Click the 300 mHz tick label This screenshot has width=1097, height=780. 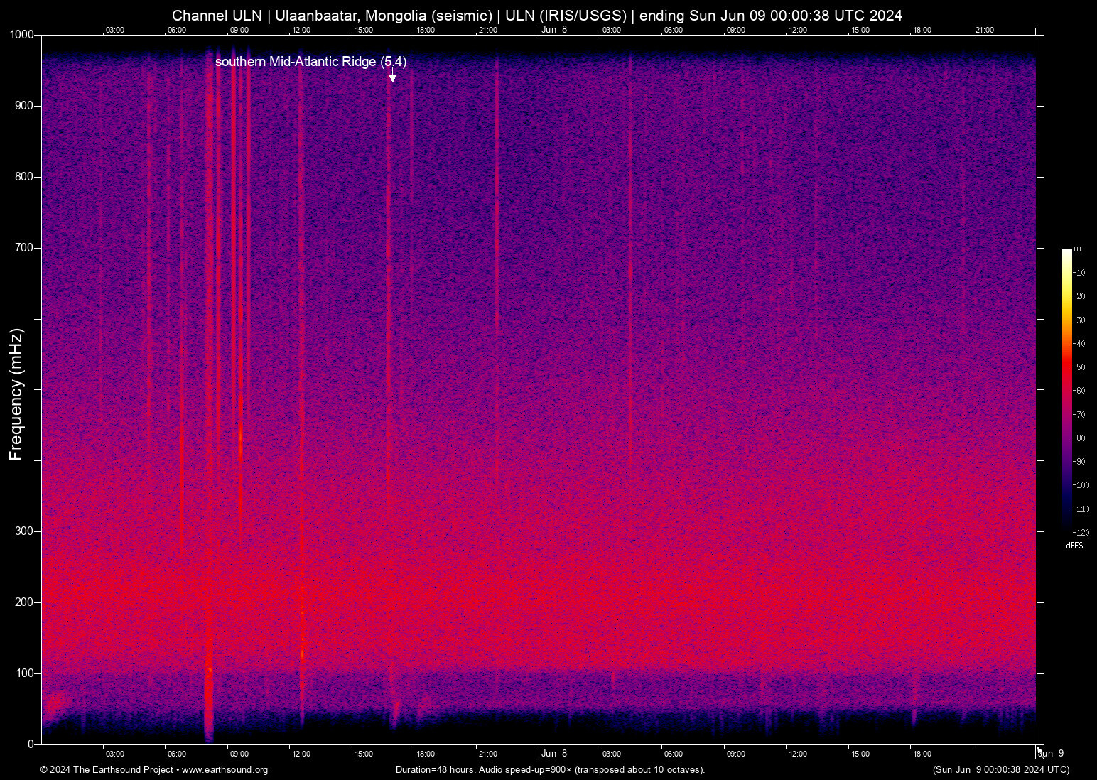[23, 531]
